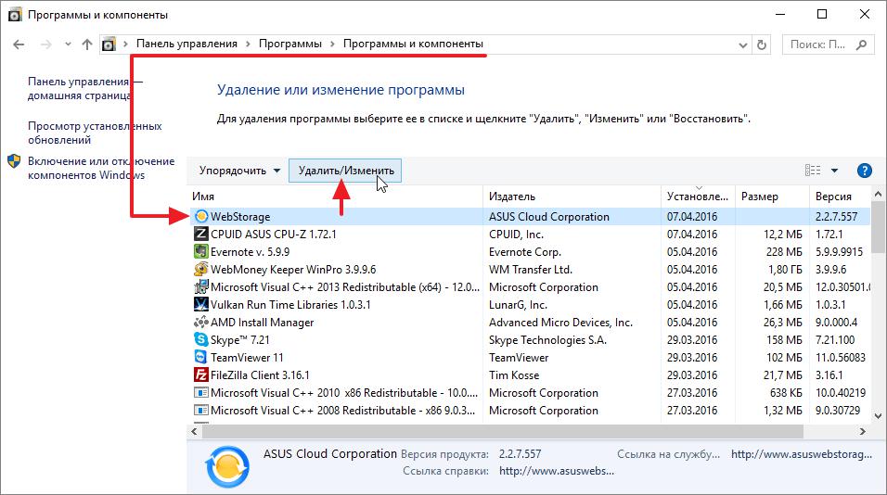Select the Skype 7.21 icon
The image size is (887, 495).
click(200, 339)
